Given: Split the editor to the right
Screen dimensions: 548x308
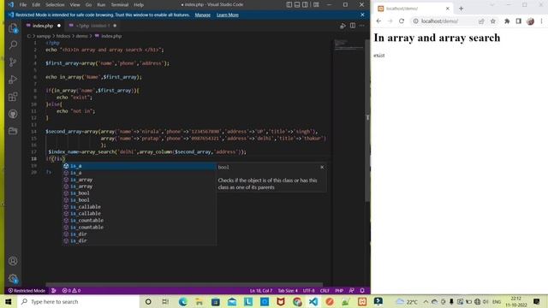Looking at the screenshot, I should (x=353, y=26).
